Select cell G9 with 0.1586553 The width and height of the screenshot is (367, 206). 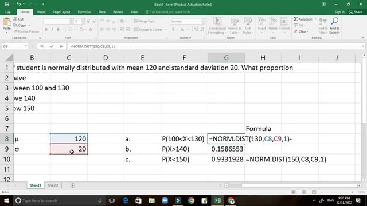[226, 149]
